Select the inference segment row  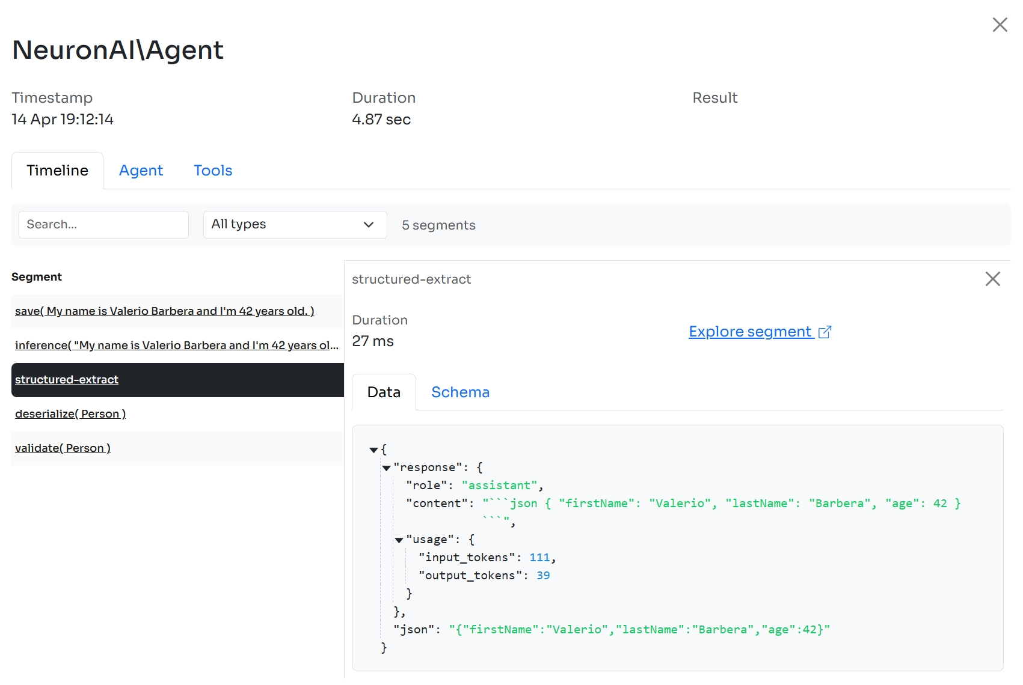coord(176,346)
